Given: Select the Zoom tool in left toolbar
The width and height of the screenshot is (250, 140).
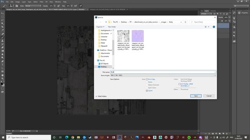Looking at the screenshot, I should (2, 79).
